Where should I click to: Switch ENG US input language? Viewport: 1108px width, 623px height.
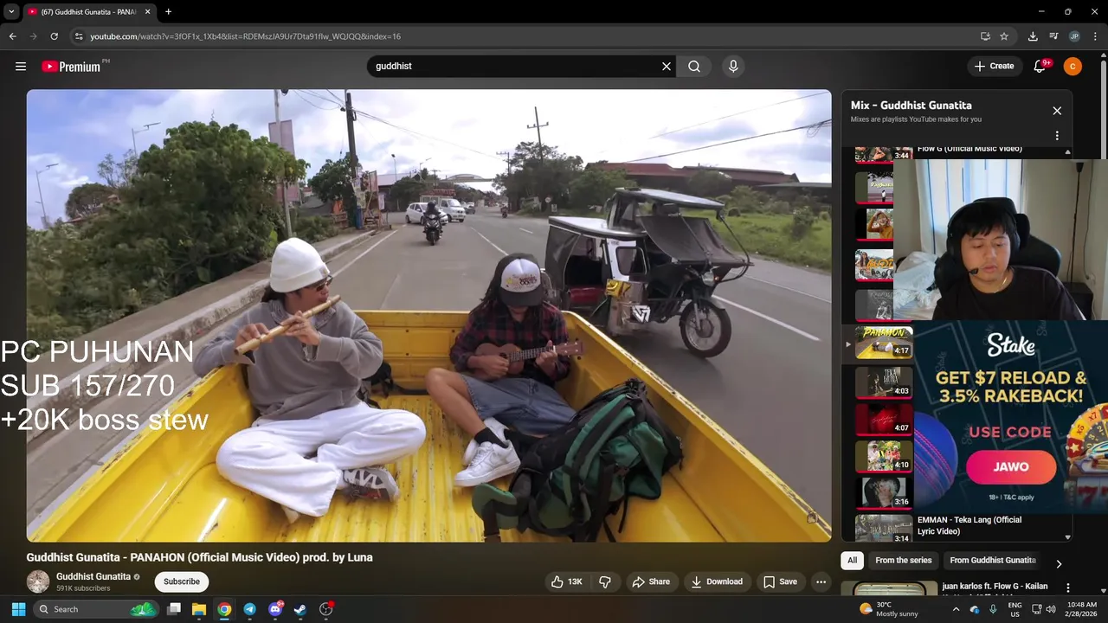[x=1015, y=609]
